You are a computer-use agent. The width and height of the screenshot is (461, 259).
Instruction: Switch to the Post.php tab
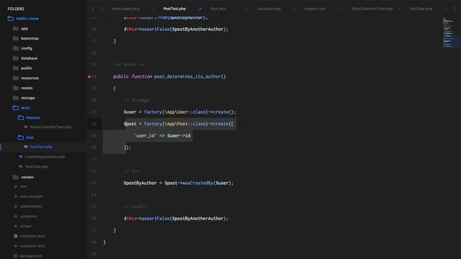(x=218, y=9)
